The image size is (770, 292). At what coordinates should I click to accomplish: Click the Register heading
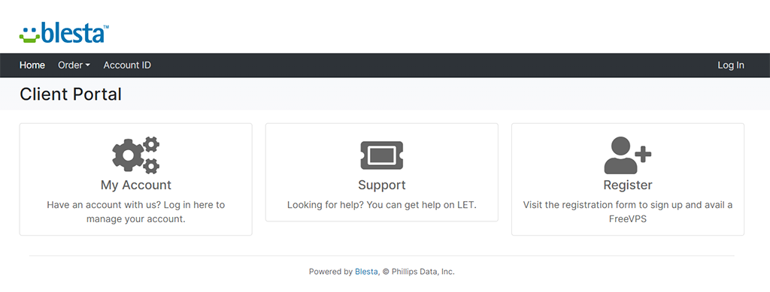coord(628,185)
